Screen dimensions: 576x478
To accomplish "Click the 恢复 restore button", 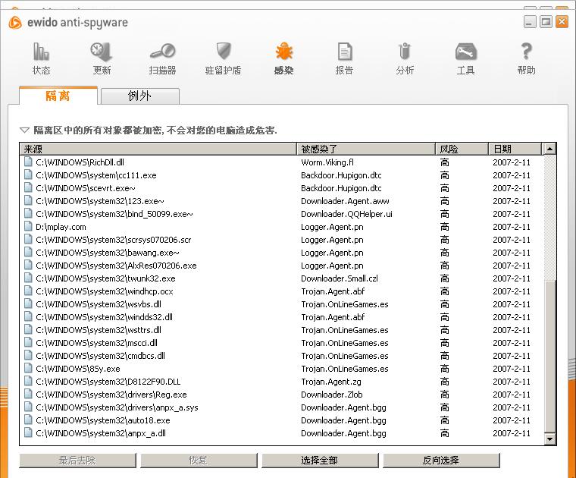I will pyautogui.click(x=199, y=461).
